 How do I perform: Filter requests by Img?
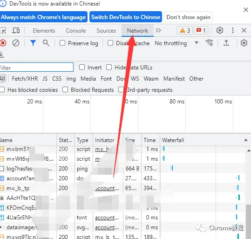click(x=71, y=79)
